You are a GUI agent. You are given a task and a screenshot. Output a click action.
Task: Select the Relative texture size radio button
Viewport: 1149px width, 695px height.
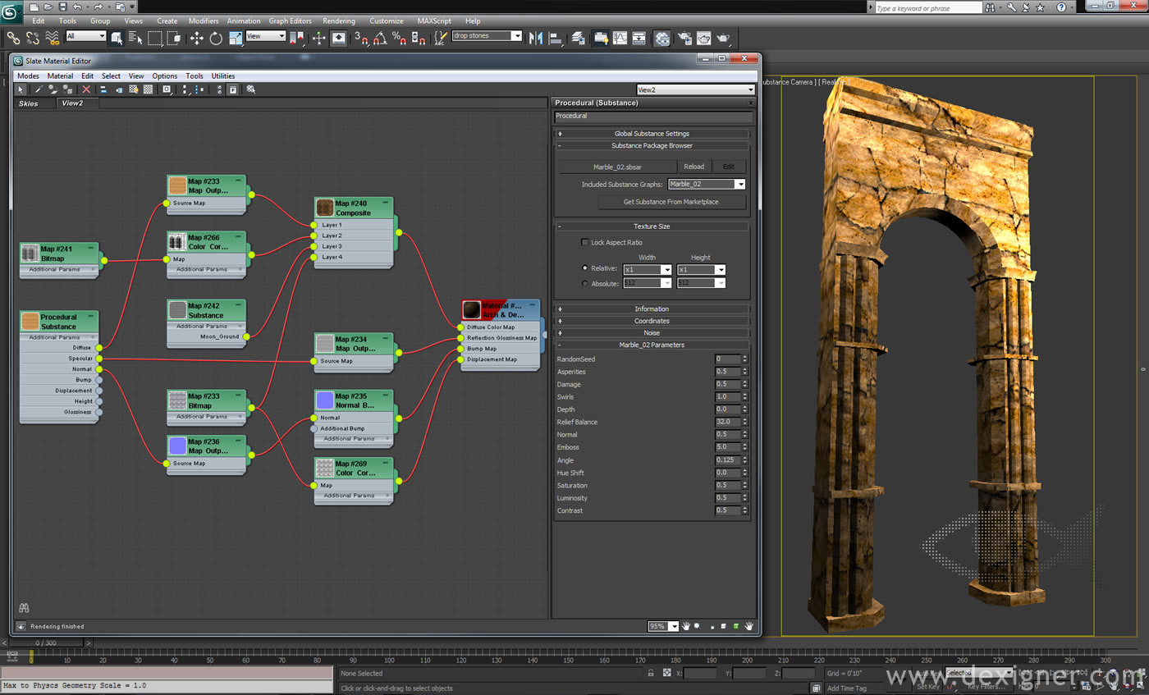pos(584,268)
